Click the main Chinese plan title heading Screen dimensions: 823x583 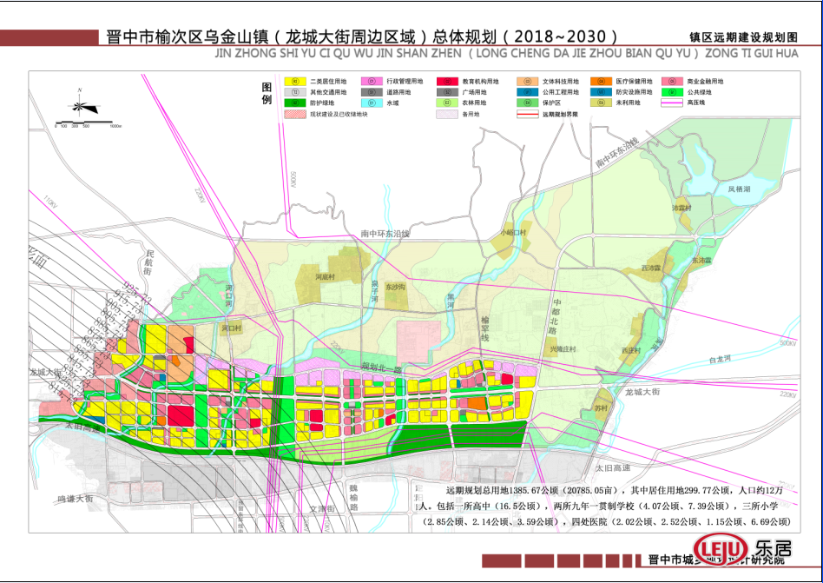click(362, 36)
